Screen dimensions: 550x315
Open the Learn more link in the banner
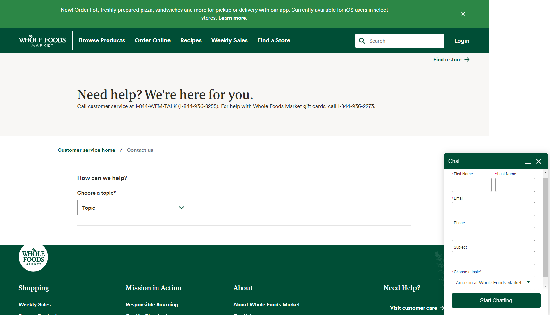[x=232, y=18]
